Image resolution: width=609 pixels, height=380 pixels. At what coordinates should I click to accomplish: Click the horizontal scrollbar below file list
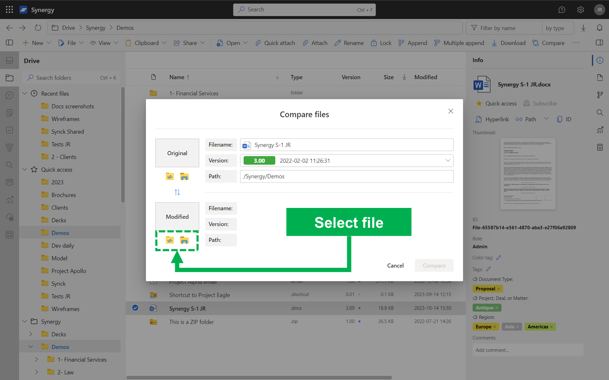click(x=259, y=378)
